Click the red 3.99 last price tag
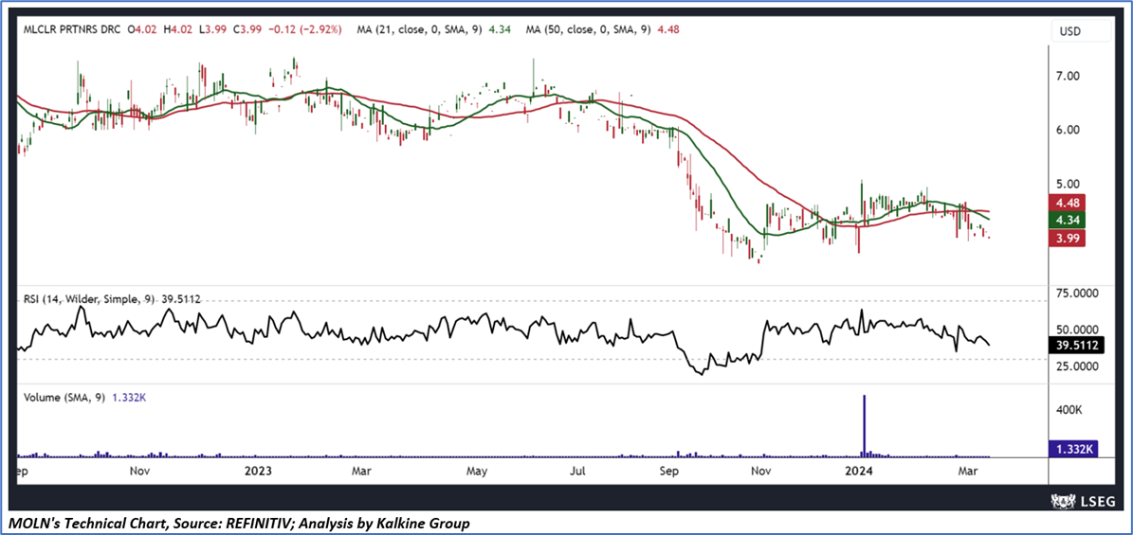 1067,239
